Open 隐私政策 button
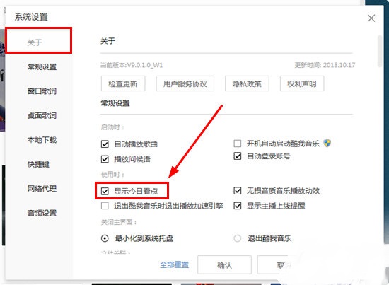Viewport: 389px width, 285px height. (247, 84)
